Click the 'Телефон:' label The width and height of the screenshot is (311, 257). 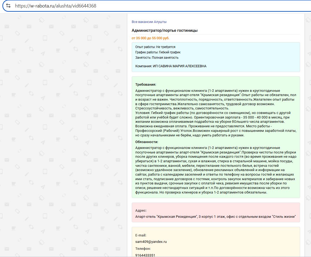click(x=143, y=249)
